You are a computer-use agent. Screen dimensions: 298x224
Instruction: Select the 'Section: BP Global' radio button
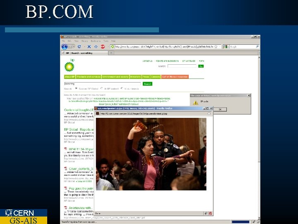[77, 89]
